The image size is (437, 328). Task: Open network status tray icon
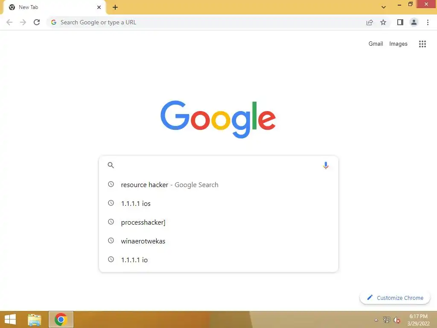(x=386, y=320)
